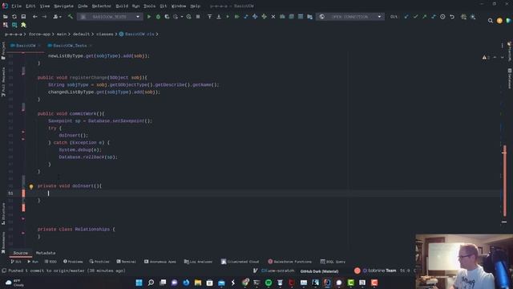Click the warning indicator at editor top right
Image resolution: width=513 pixels, height=289 pixels.
[486, 57]
